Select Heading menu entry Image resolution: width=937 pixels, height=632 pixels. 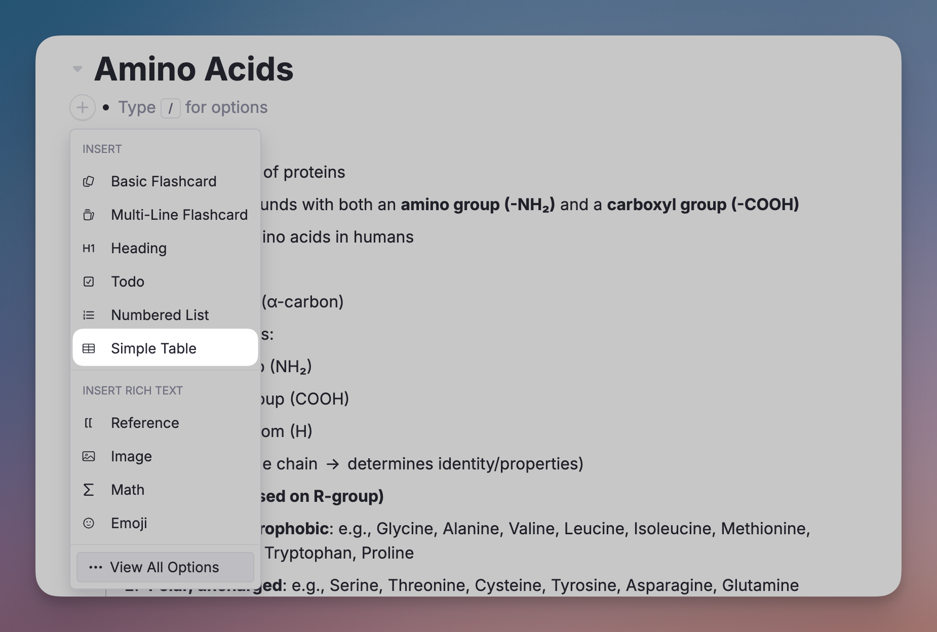[139, 248]
